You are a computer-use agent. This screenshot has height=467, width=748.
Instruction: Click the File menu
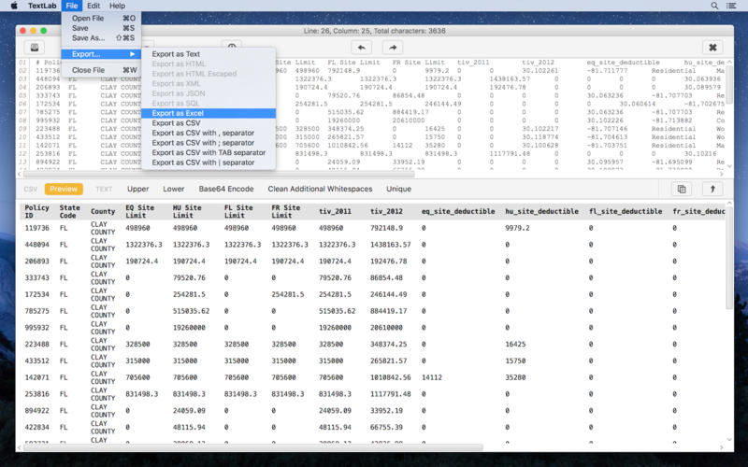(x=72, y=6)
